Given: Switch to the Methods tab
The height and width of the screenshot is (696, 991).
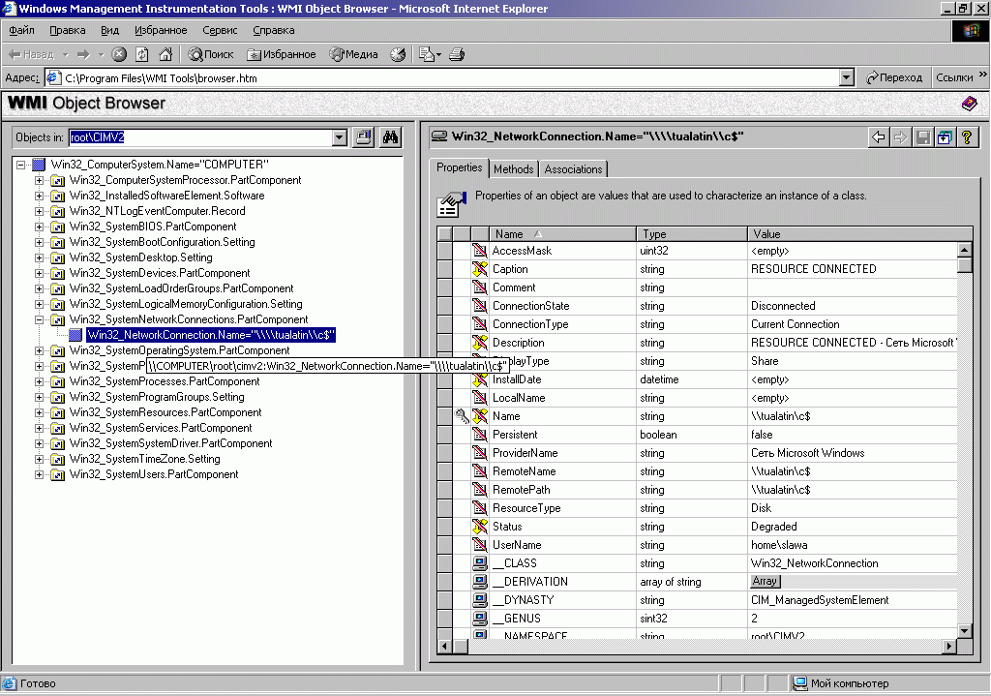Looking at the screenshot, I should coord(513,168).
